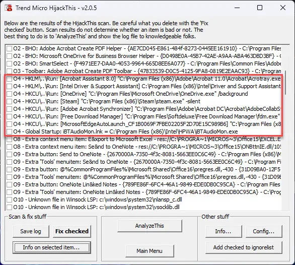Select the Steam steam.exe -silent row text

tap(107, 101)
